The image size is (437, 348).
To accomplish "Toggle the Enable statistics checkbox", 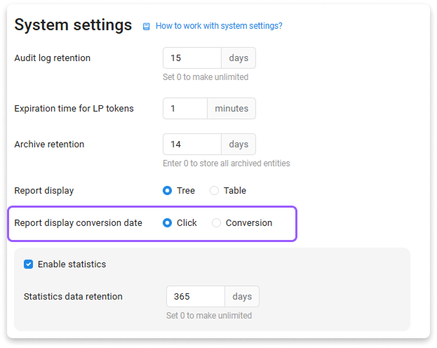I will [x=29, y=265].
